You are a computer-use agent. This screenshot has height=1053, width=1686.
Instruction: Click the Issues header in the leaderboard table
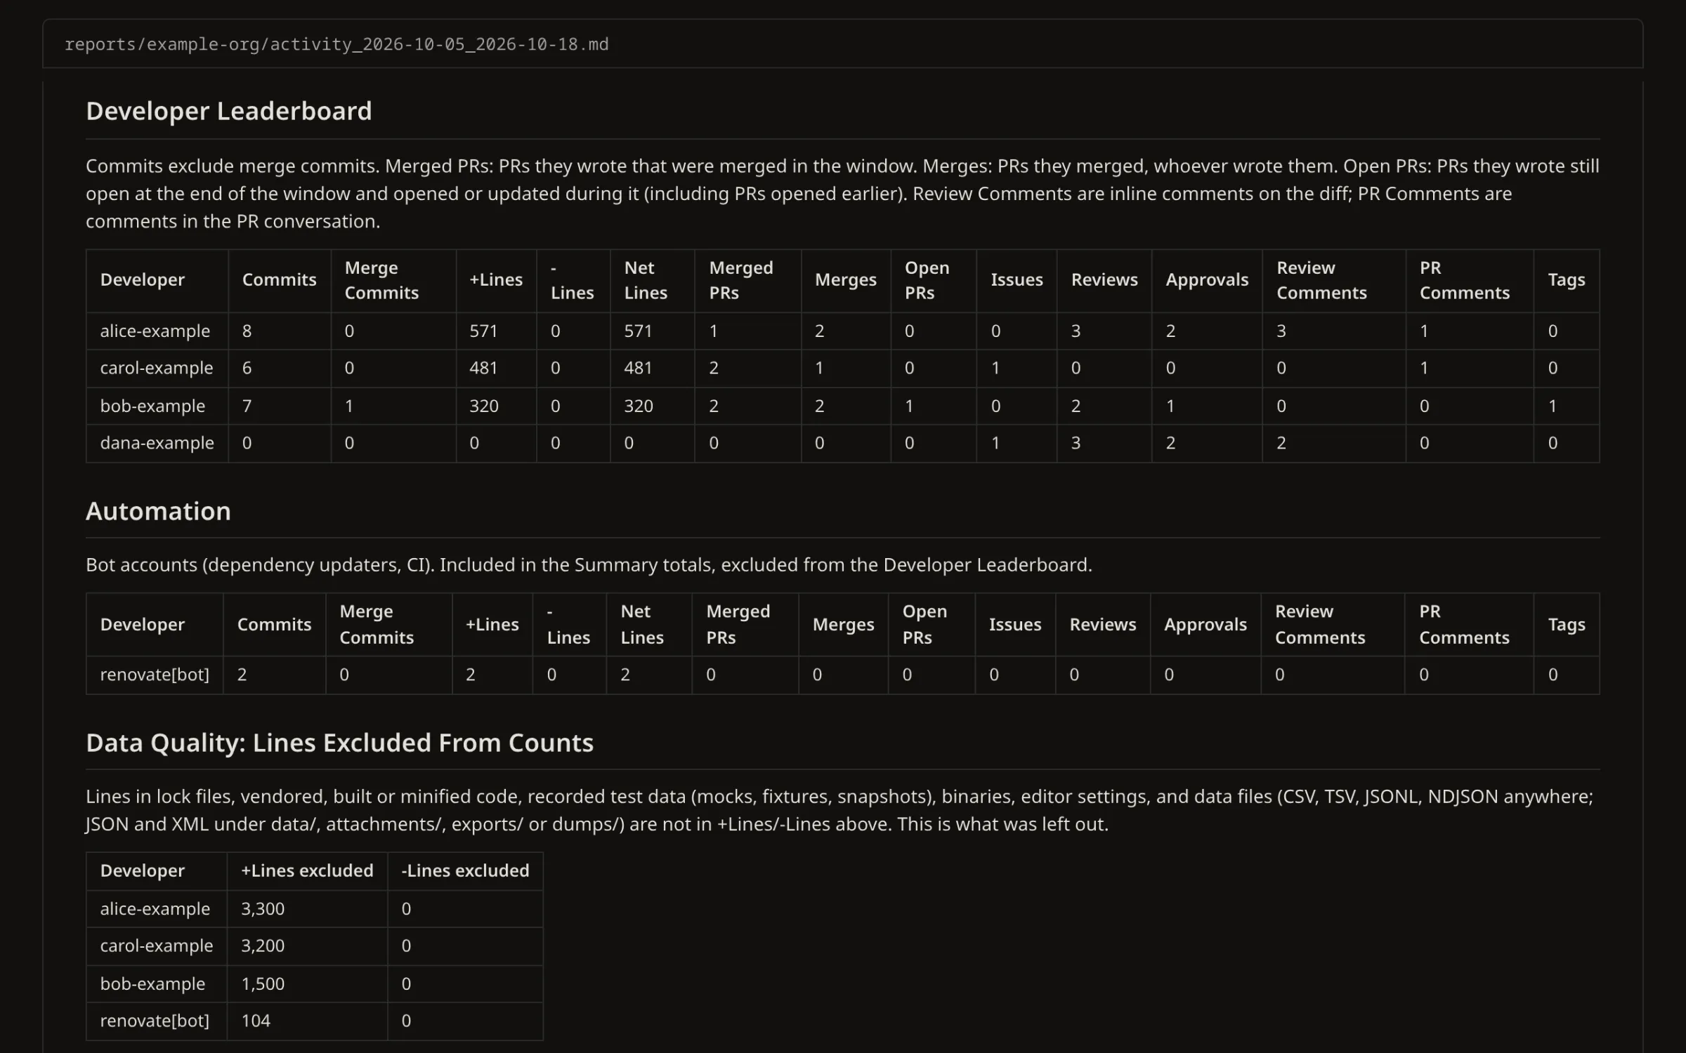(x=1017, y=279)
